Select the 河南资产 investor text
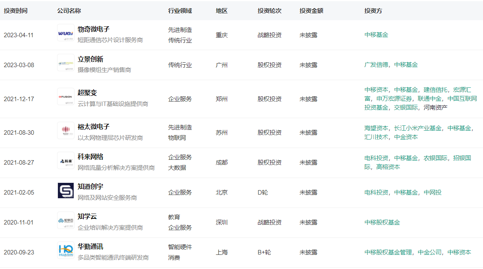 tap(436, 108)
